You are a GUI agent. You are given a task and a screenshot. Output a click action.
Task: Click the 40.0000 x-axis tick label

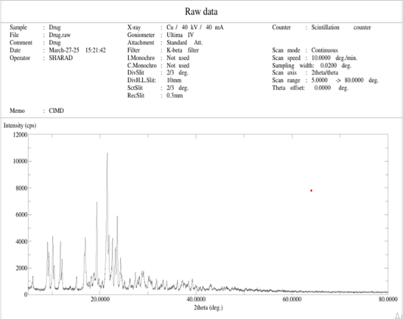[x=196, y=300]
